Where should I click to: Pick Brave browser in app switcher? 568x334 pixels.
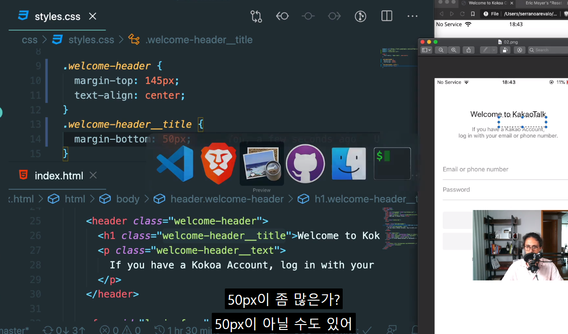[218, 163]
